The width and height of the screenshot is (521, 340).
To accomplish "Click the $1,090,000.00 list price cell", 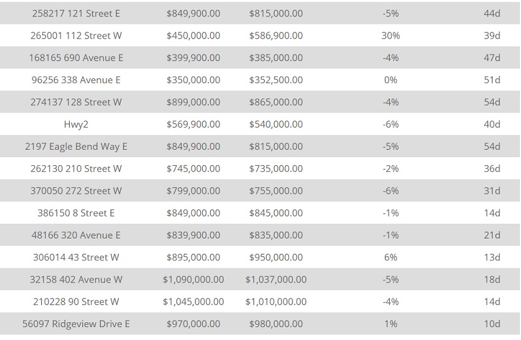I will point(193,279).
